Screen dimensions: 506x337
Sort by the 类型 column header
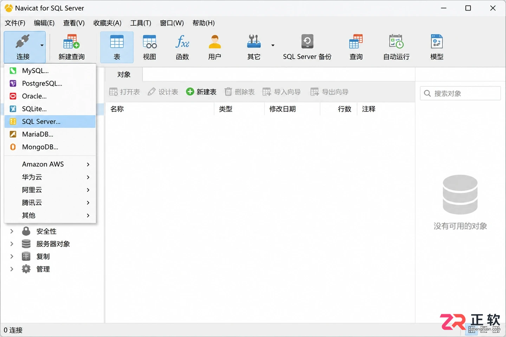pyautogui.click(x=239, y=109)
